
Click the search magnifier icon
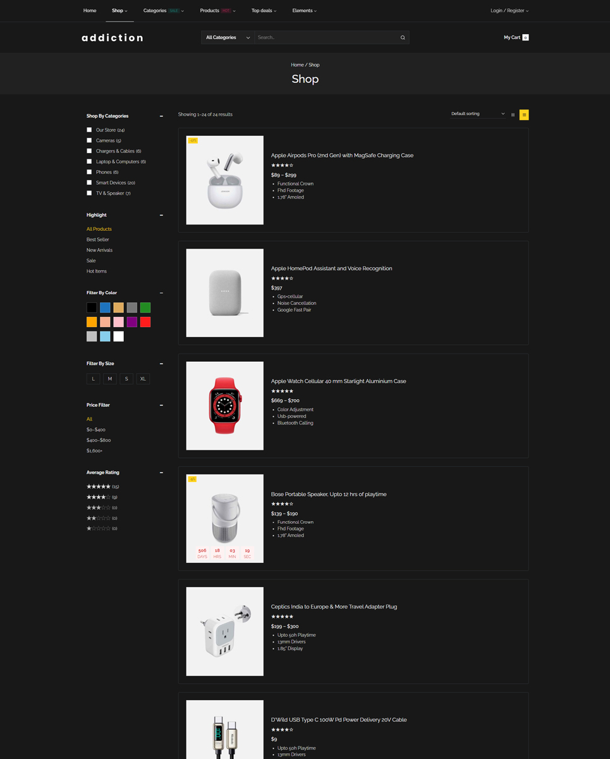pyautogui.click(x=403, y=37)
